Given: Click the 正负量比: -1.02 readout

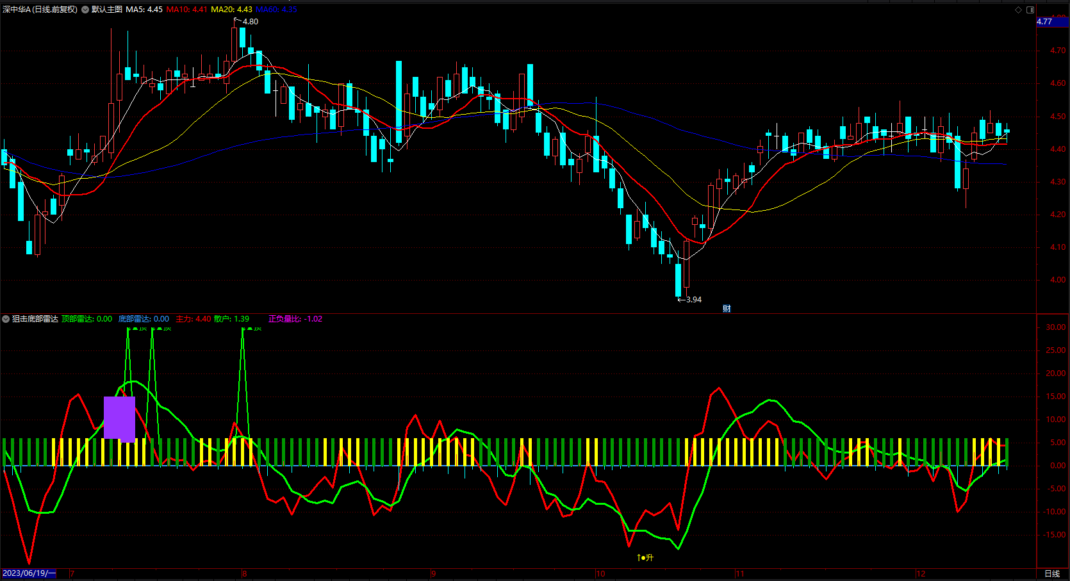Looking at the screenshot, I should 295,319.
